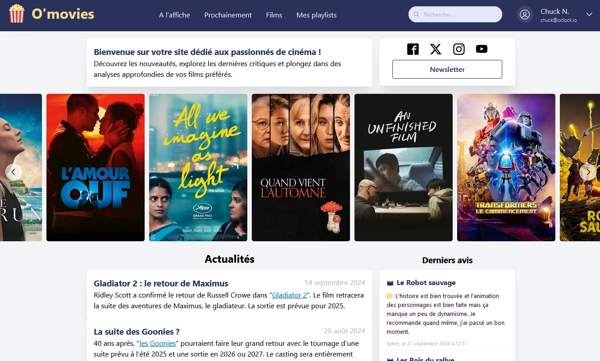The height and width of the screenshot is (361, 600).
Task: Click the date 14 septembre 2024
Action: 335,283
